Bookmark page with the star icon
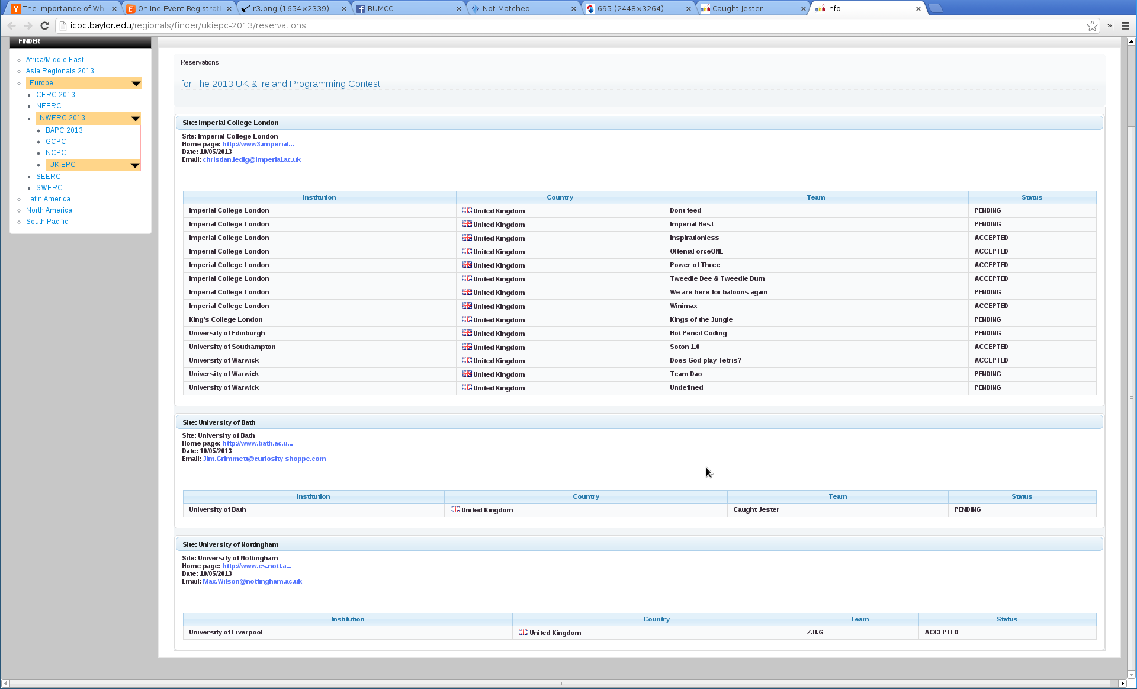This screenshot has height=689, width=1137. tap(1092, 25)
